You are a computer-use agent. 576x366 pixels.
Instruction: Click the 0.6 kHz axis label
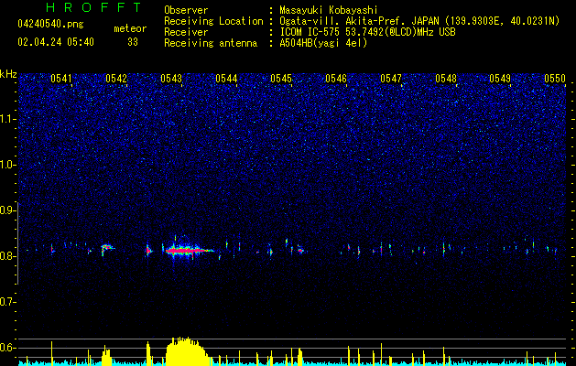[x=8, y=348]
